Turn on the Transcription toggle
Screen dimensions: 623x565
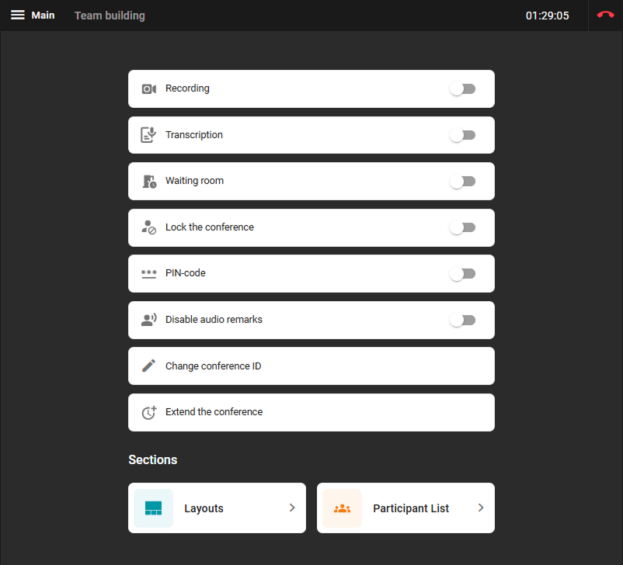(462, 135)
